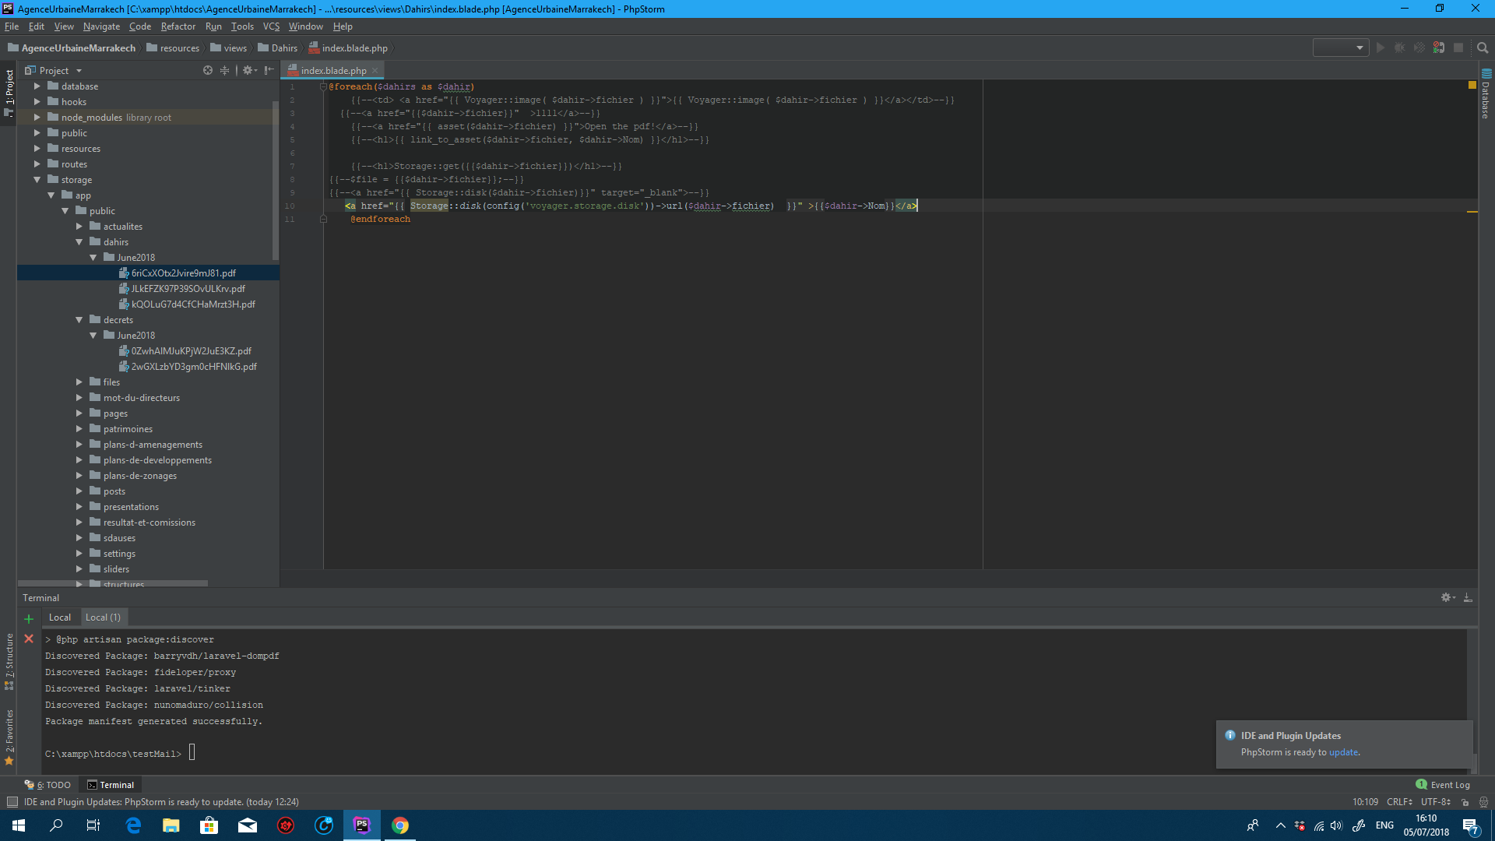The width and height of the screenshot is (1495, 841).
Task: Start the Debug session via bug icon
Action: click(1399, 48)
